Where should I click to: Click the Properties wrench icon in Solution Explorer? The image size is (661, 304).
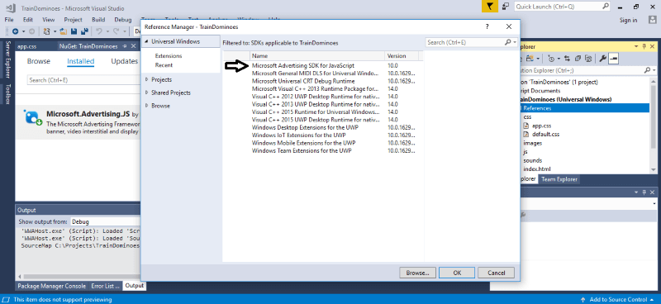[x=603, y=59]
